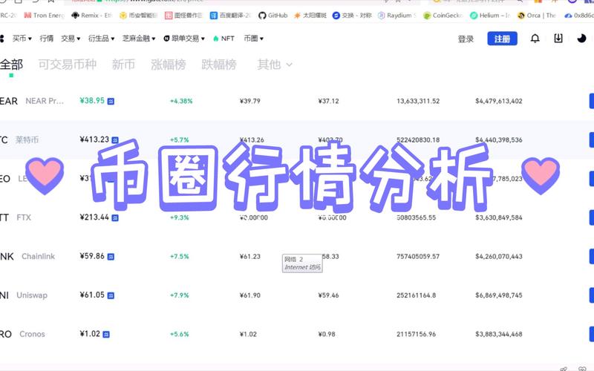Expand the 跟单交易 dropdown menu
Screen dimensions: 594x371
pyautogui.click(x=184, y=39)
